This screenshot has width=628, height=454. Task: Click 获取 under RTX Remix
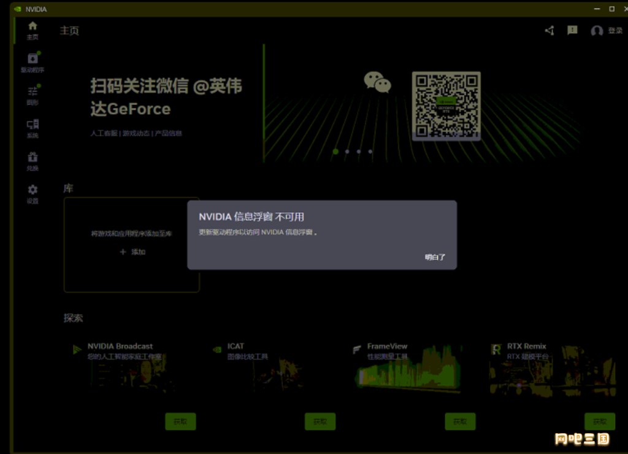(600, 421)
